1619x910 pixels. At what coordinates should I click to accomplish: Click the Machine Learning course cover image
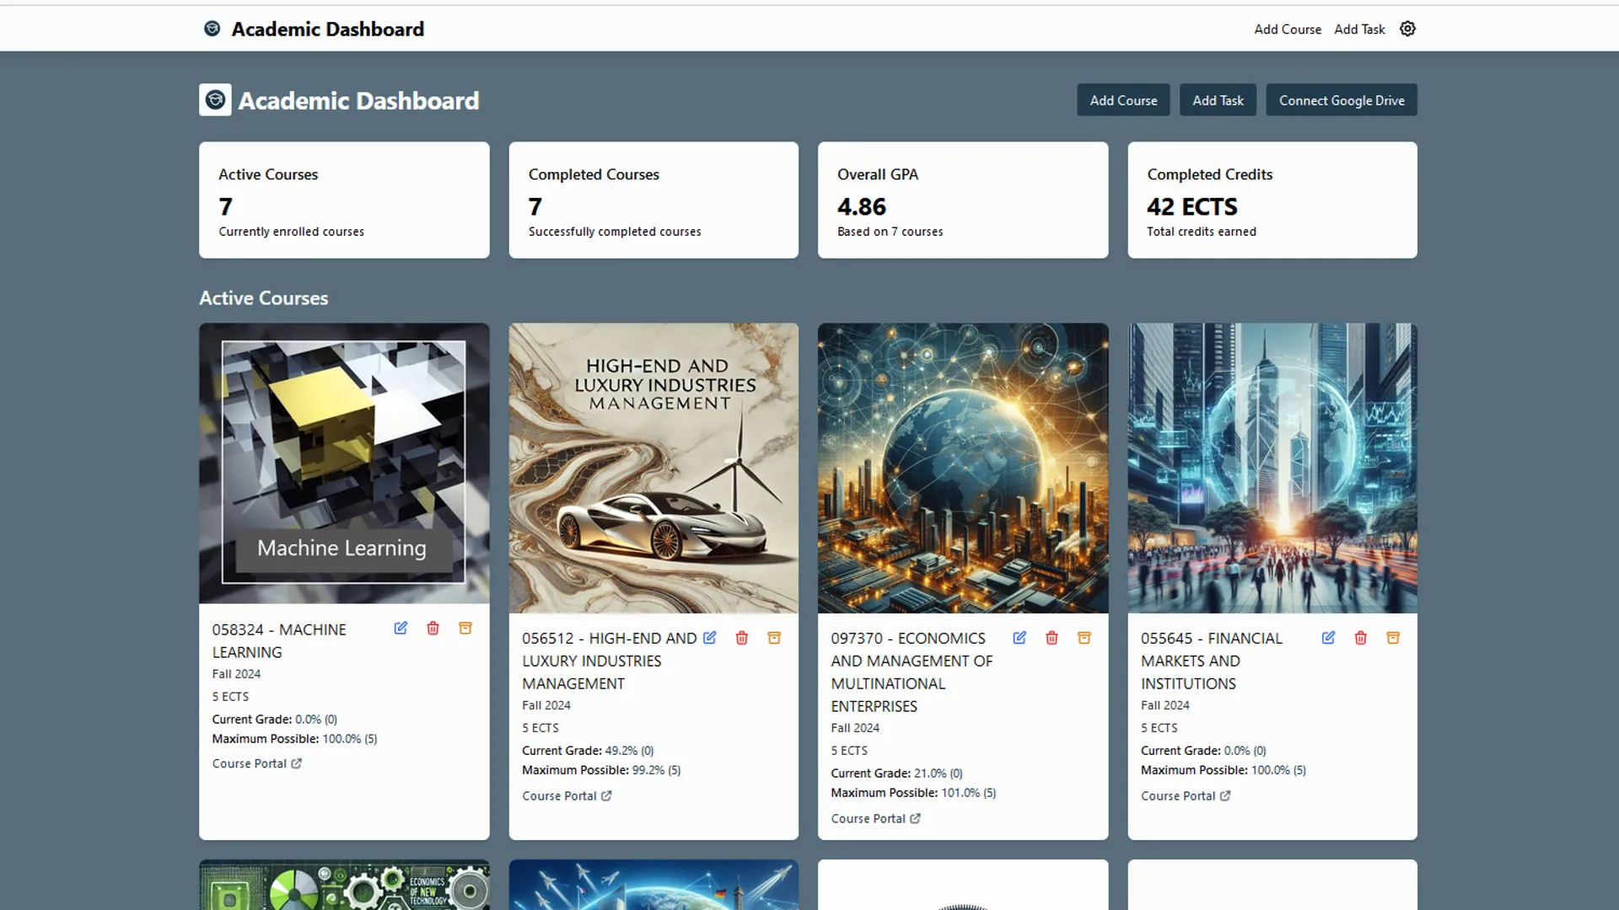(x=343, y=463)
